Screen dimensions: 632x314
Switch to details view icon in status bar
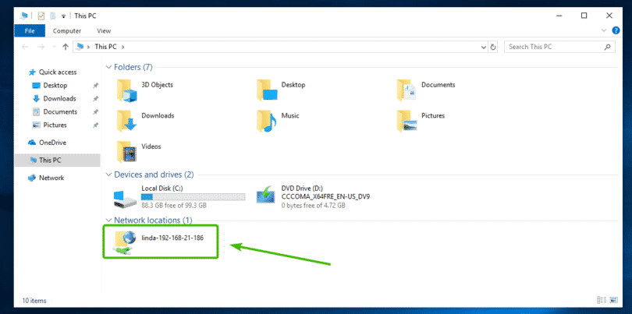[602, 300]
